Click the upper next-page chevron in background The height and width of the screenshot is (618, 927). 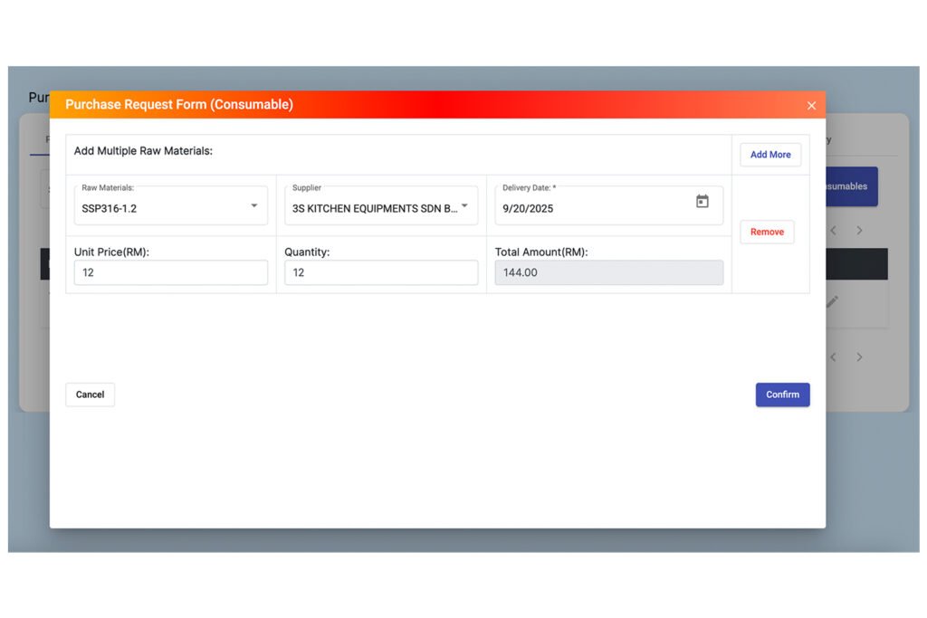point(859,231)
